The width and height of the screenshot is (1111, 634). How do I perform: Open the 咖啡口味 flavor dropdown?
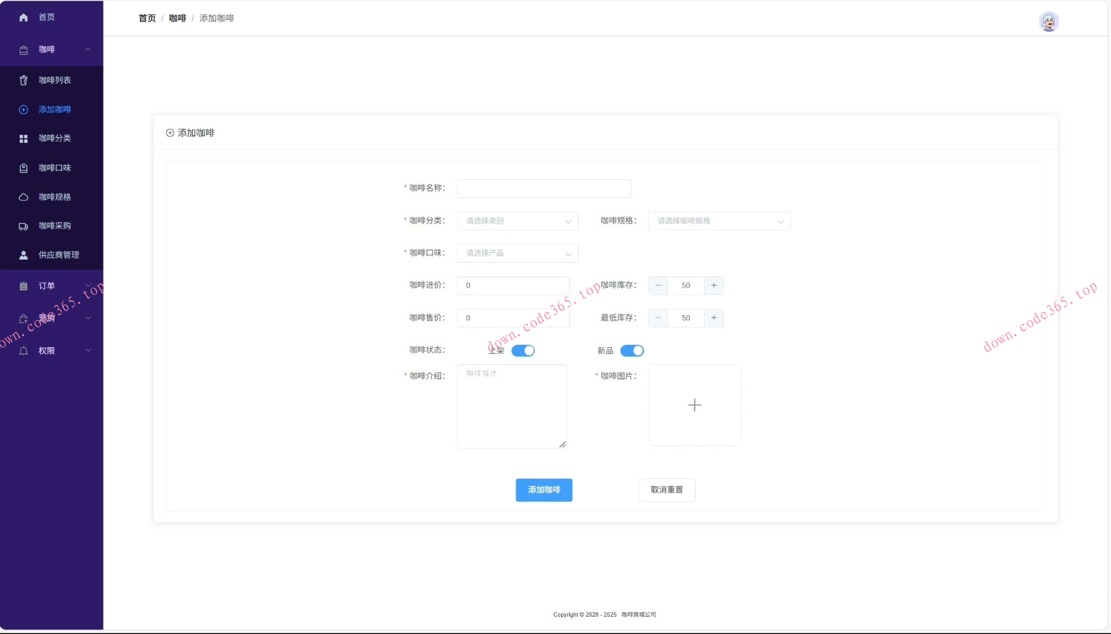tap(517, 253)
